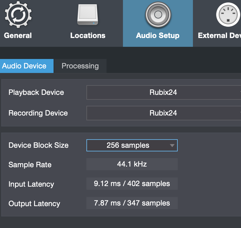This screenshot has height=228, width=241.
Task: Select the Locations label text
Action: point(88,36)
